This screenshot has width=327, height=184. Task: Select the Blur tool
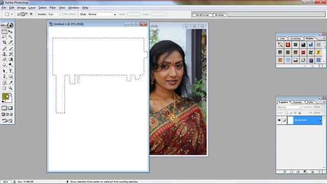tap(5, 65)
